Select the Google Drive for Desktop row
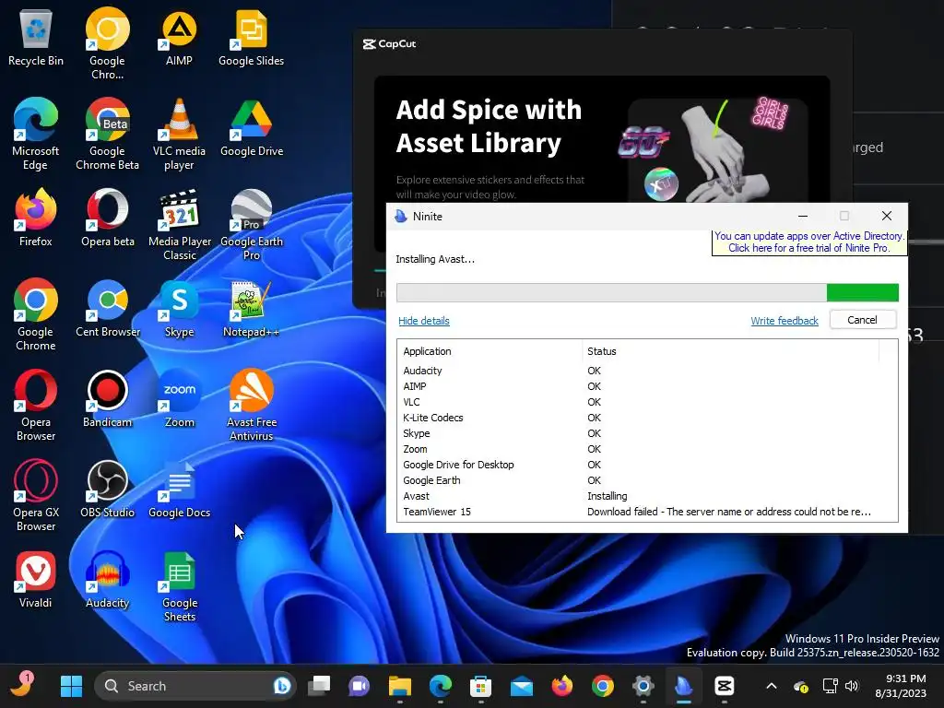Viewport: 944px width, 708px height. click(647, 465)
